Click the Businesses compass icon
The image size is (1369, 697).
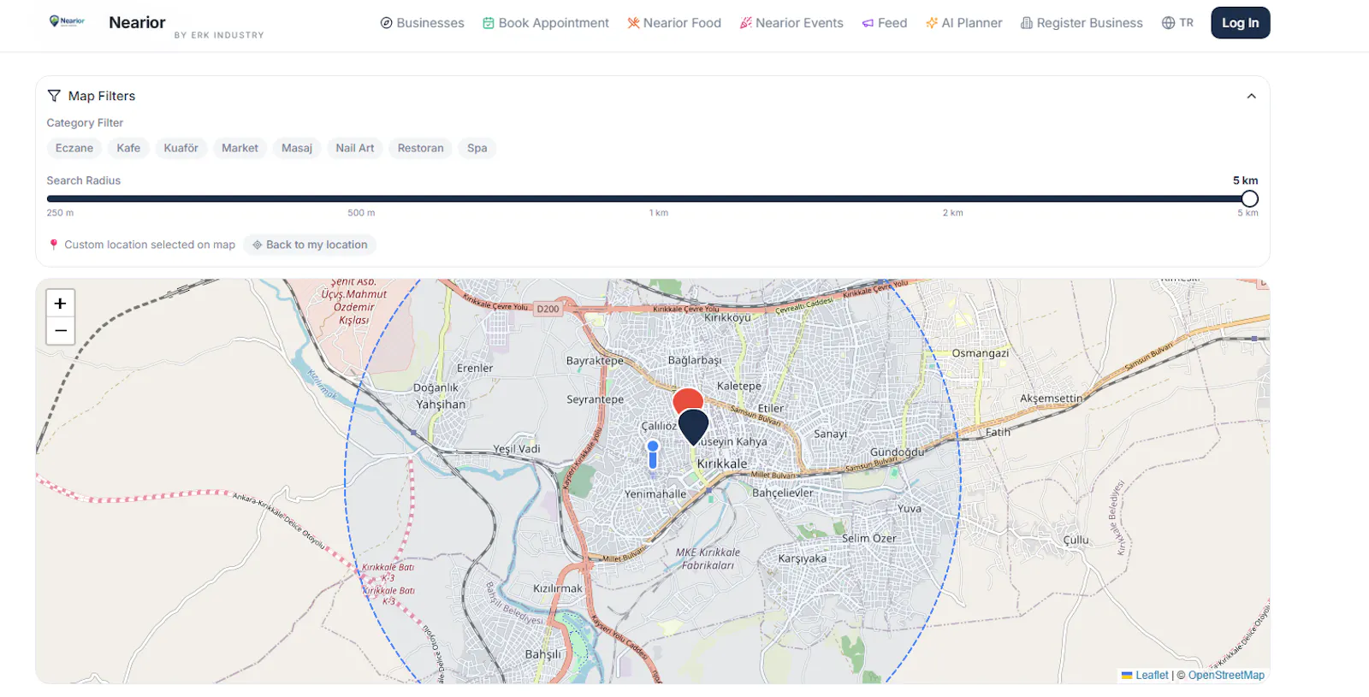(x=386, y=23)
